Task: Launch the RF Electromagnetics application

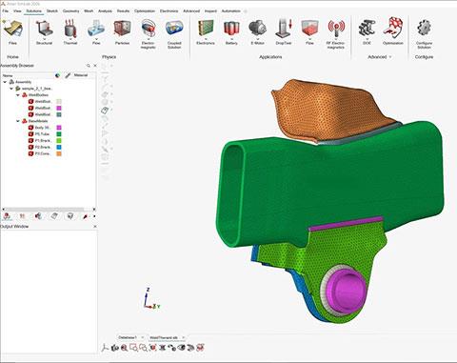Action: click(x=336, y=33)
